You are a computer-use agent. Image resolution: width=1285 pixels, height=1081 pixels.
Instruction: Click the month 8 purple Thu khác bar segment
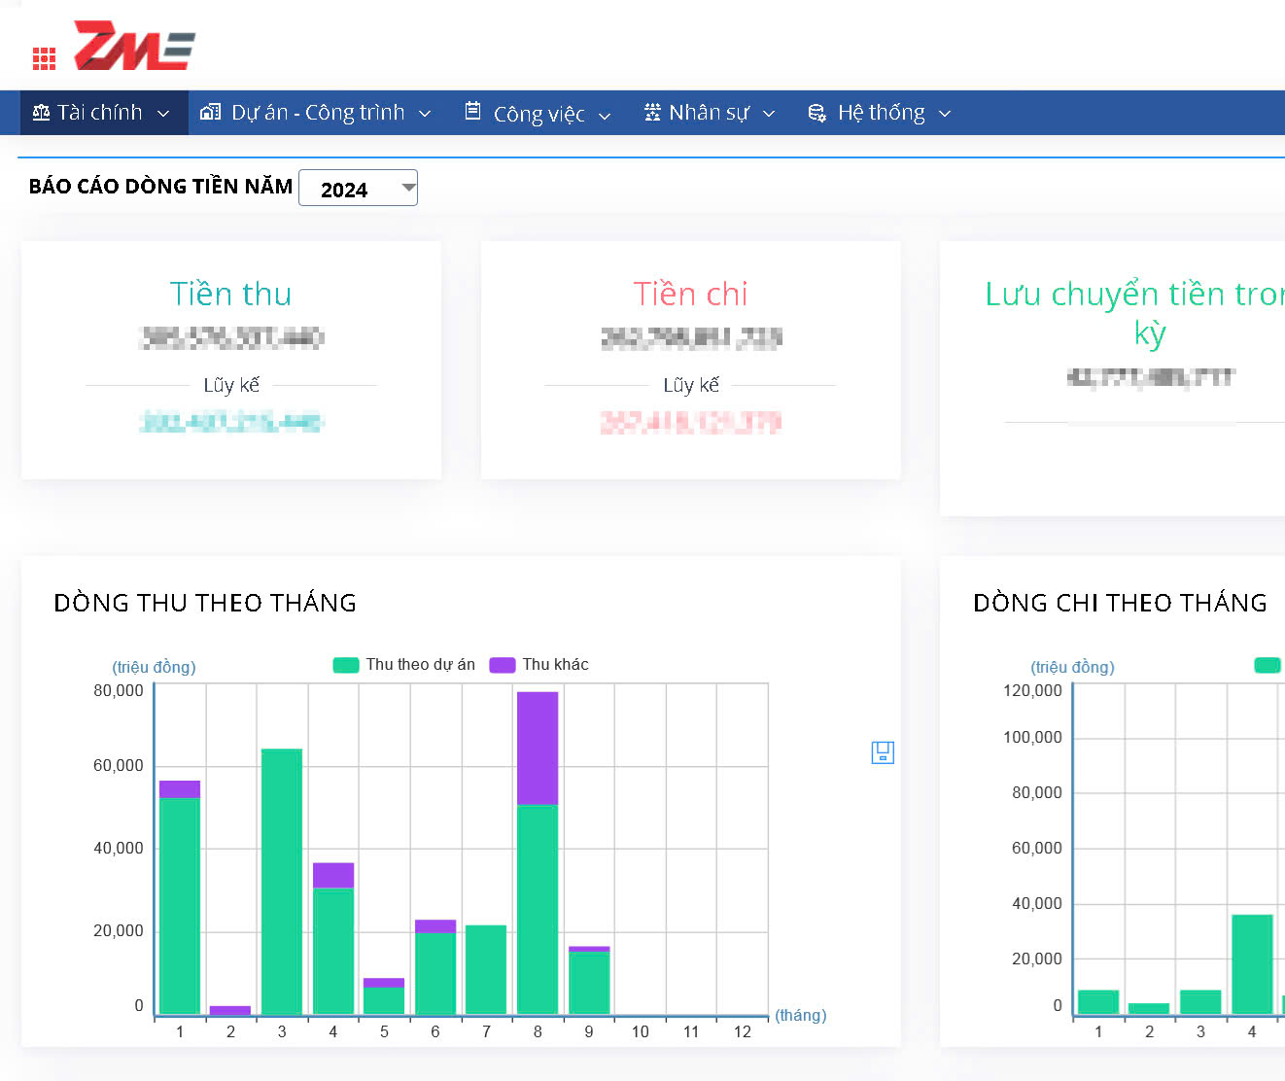point(538,749)
